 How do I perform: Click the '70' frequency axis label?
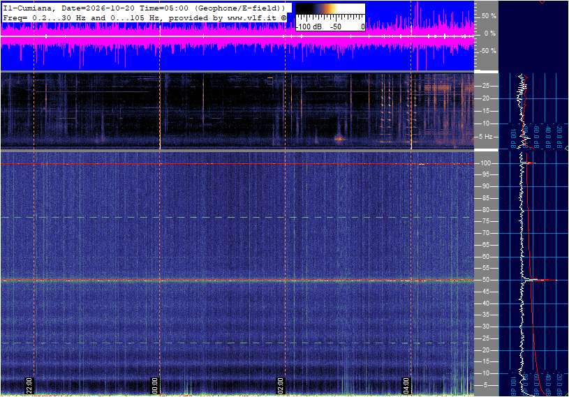[485, 233]
